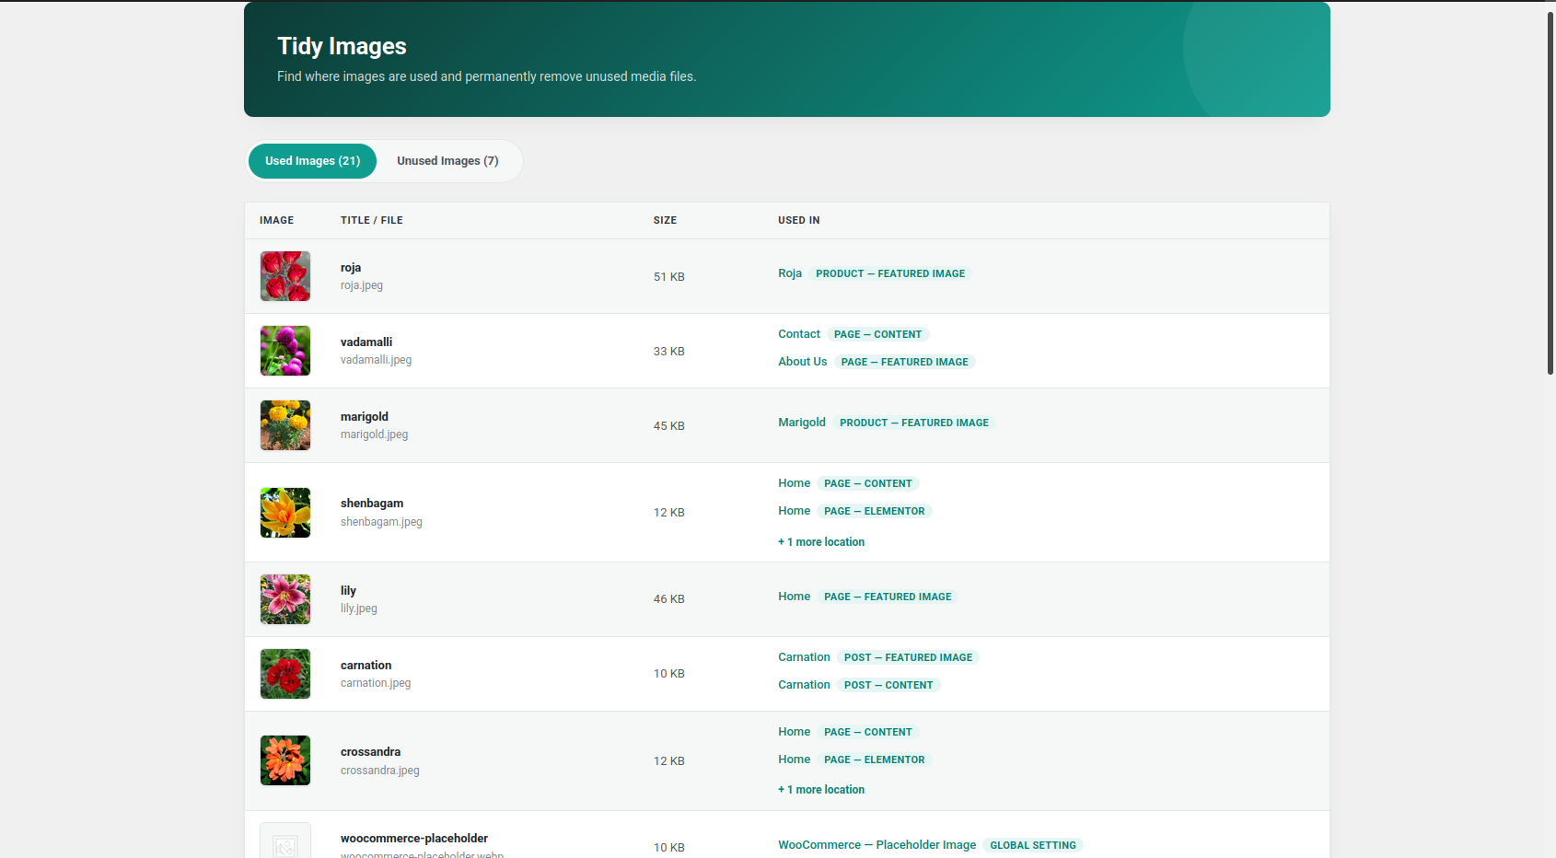Expand '+ 1 more location' for shenbagam

click(821, 542)
